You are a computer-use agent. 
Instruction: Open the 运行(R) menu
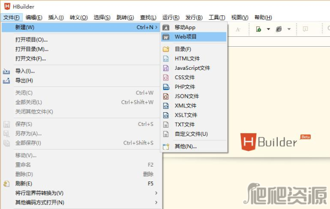[170, 18]
